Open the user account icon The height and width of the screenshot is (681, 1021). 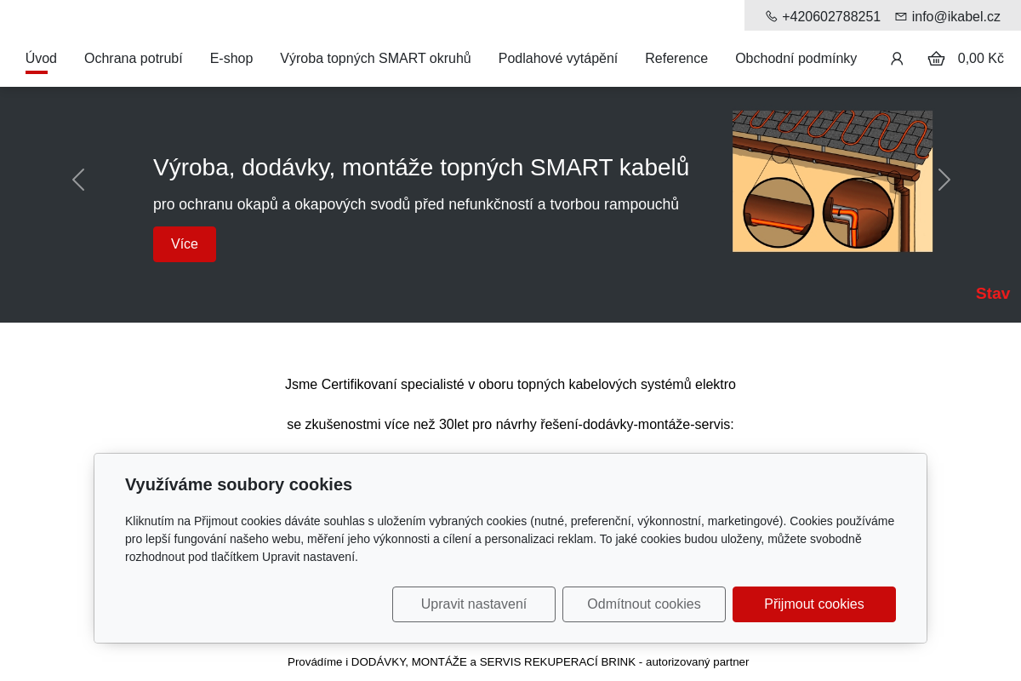click(897, 58)
